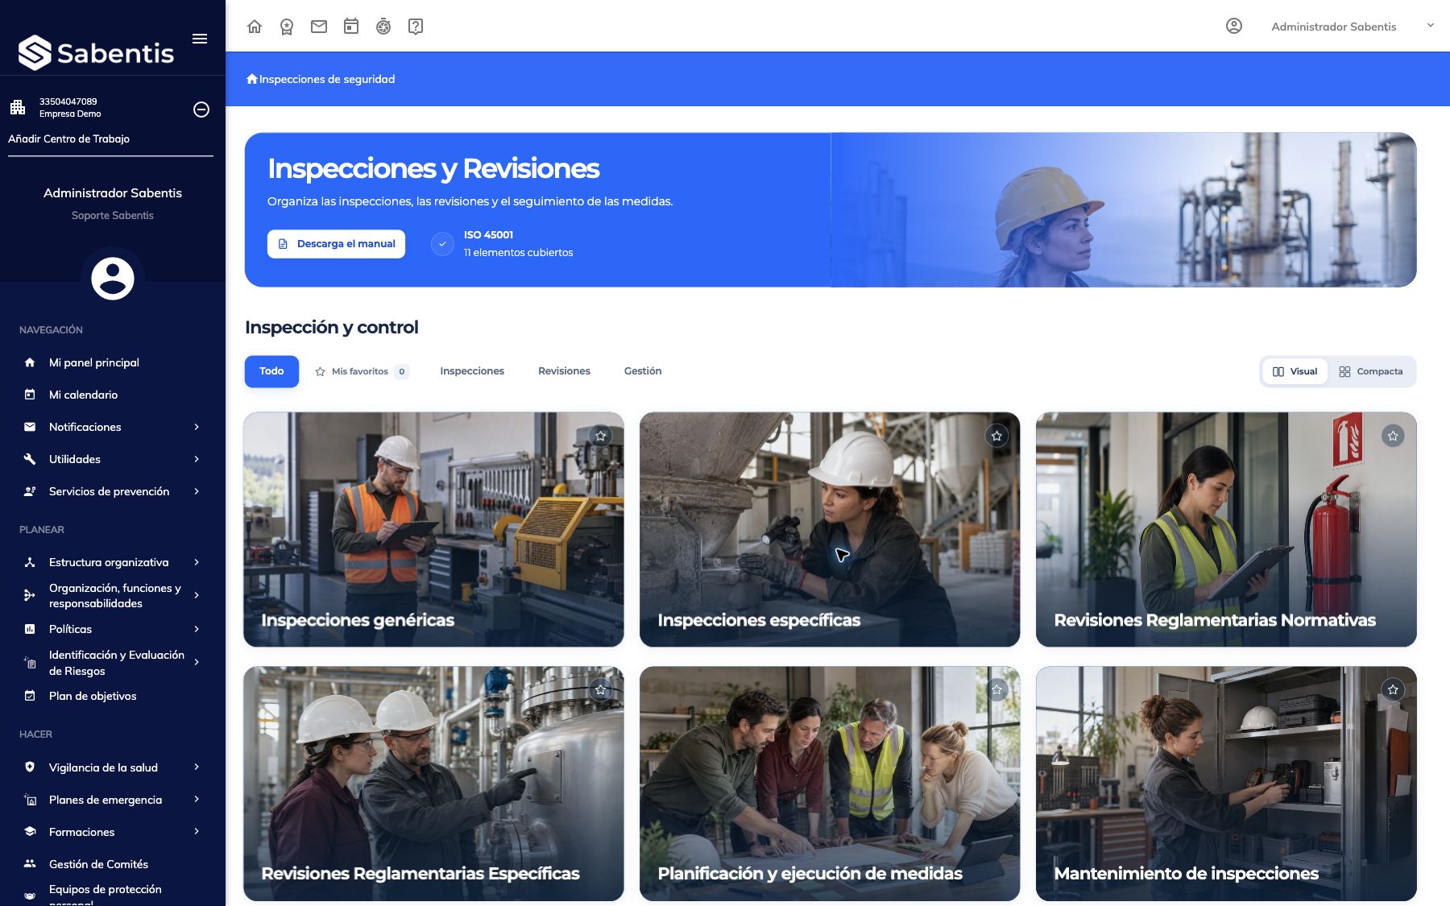This screenshot has height=906, width=1450.
Task: Open the calendar icon in the top toolbar
Action: pos(351,27)
